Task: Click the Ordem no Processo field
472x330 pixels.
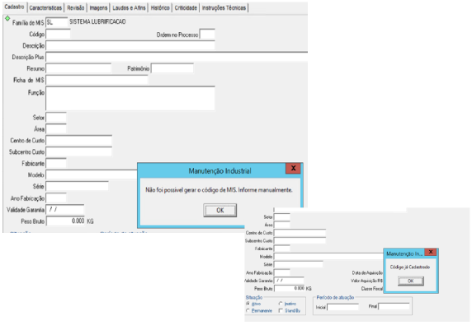Action: click(207, 35)
